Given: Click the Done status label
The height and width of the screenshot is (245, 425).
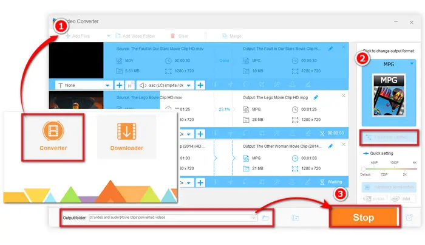Looking at the screenshot, I should [224, 61].
